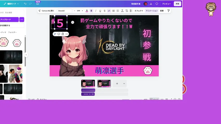Switch to the vertical text direction
Viewport: 221px width, 124px height.
(x=127, y=11)
